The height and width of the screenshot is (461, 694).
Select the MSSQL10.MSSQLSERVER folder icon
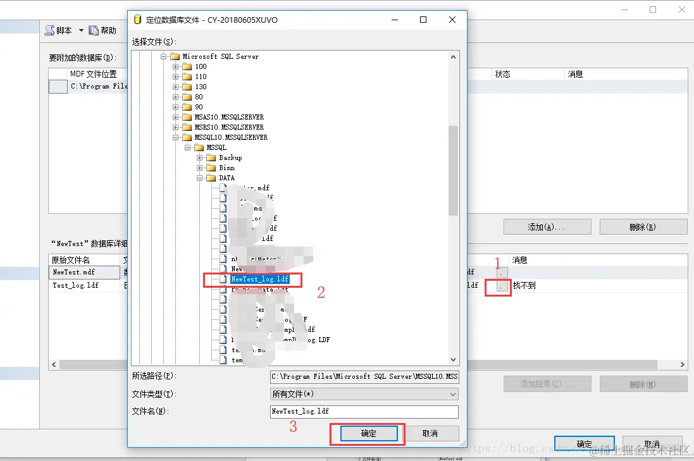(187, 138)
